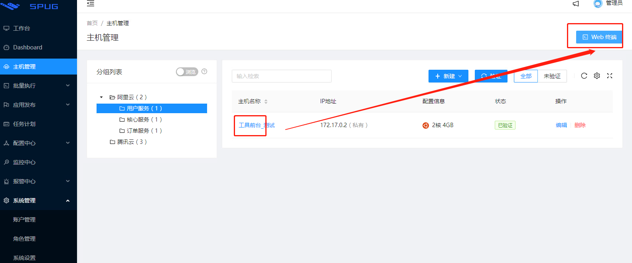Screen dimensions: 632x263
Task: Collapse the 阿里云 tree node arrow
Action: pos(101,97)
